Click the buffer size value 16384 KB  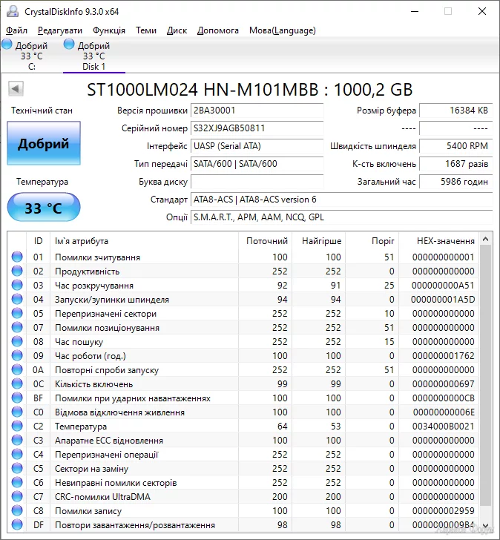point(456,111)
